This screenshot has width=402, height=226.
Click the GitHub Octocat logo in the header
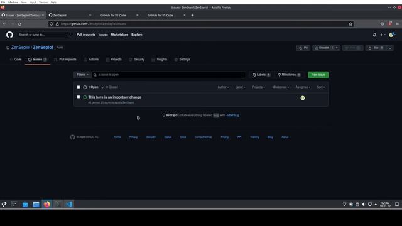click(x=9, y=35)
